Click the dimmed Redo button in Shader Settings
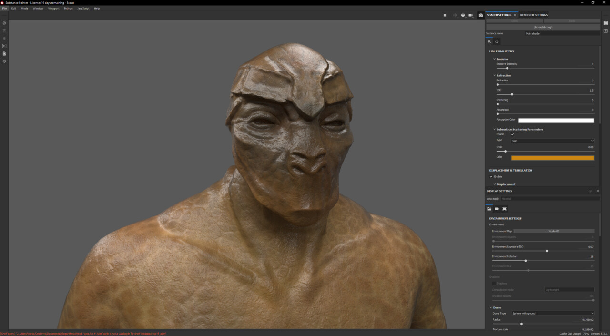 pos(572,21)
